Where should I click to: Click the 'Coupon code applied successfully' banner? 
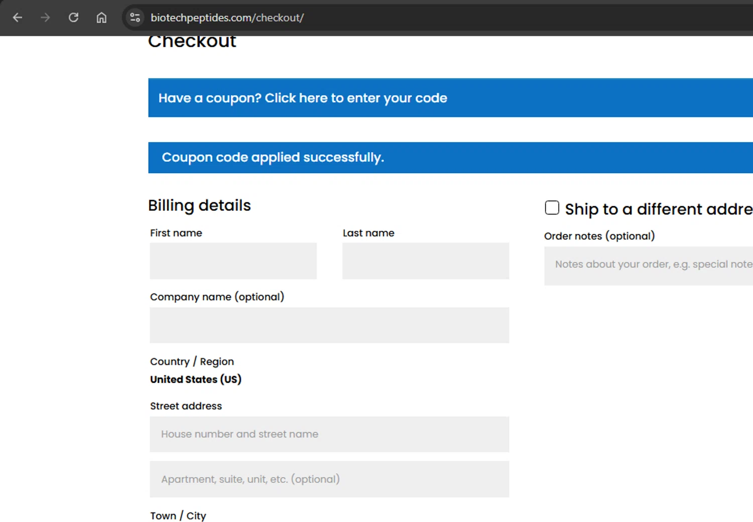pyautogui.click(x=273, y=158)
